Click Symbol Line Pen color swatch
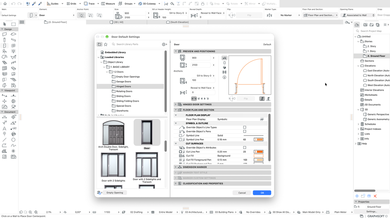 pos(258,140)
